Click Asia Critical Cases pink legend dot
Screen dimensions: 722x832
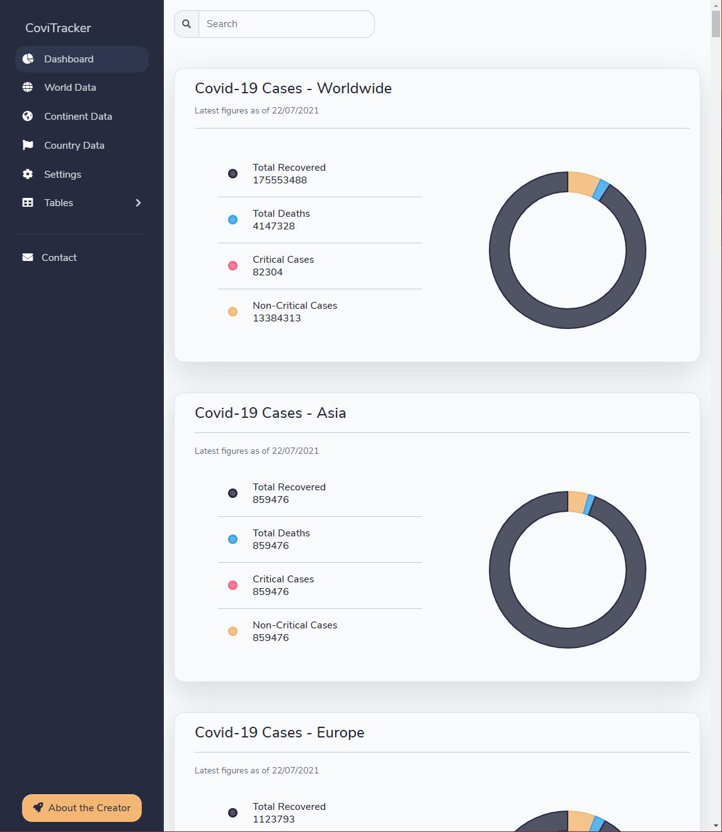[x=232, y=585]
